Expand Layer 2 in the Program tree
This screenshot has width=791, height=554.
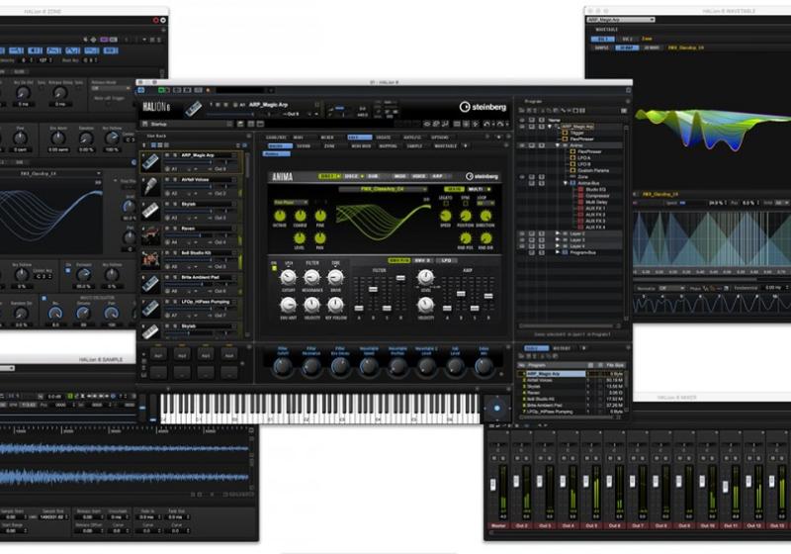point(556,232)
